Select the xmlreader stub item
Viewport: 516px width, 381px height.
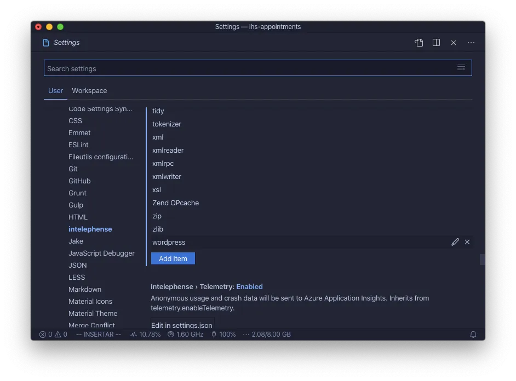coord(168,150)
